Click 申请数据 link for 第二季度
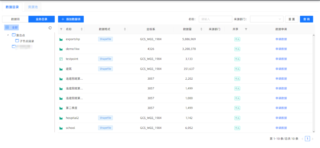Screen dimensions: 320x148 pyautogui.click(x=281, y=108)
